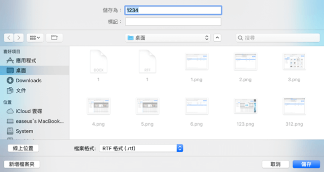Click the 線上位置 button
Viewport: 324px width, 172px height.
pos(23,148)
